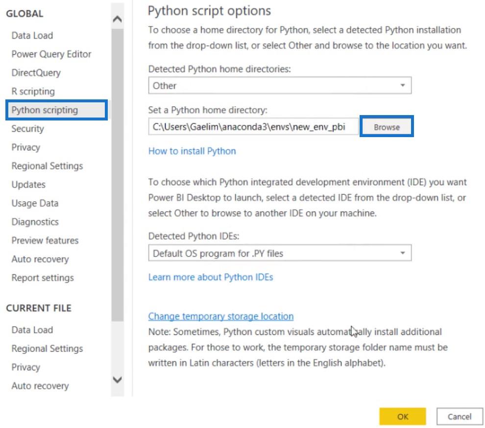This screenshot has height=428, width=485.
Task: Open Current File Auto recovery settings
Action: (x=40, y=386)
